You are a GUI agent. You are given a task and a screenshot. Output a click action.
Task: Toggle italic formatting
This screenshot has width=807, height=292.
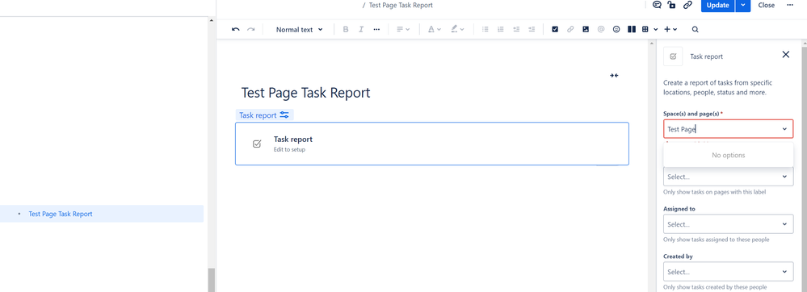pyautogui.click(x=361, y=29)
